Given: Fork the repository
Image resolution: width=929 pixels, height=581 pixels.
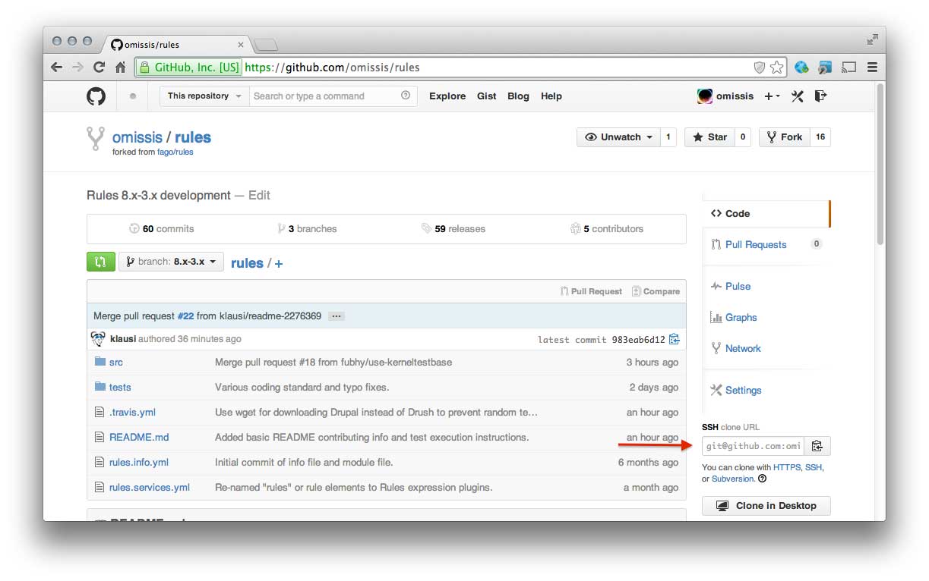Looking at the screenshot, I should point(784,137).
